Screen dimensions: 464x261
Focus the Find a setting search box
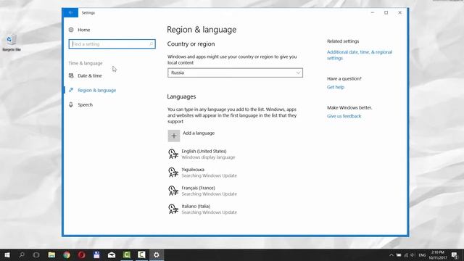point(112,44)
